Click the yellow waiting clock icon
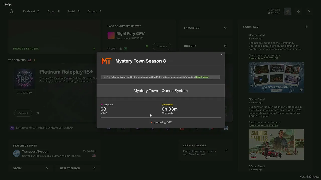 click(x=163, y=105)
